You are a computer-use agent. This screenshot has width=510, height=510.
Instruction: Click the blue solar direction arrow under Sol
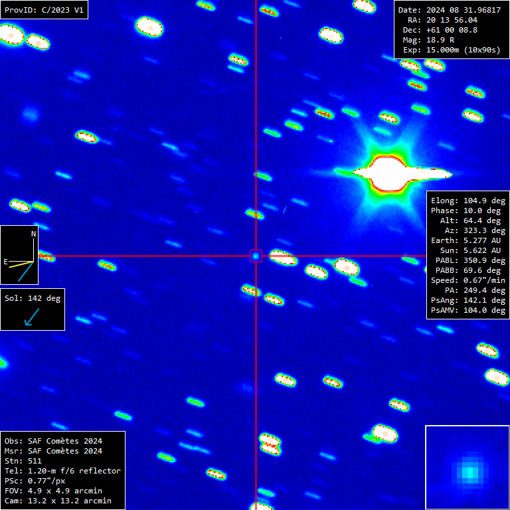32,317
